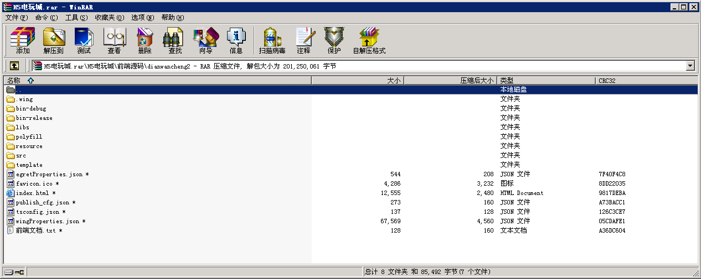Viewport: 701px width, 279px height.
Task: Open the 查找 (Find) binoculars tool
Action: tap(175, 40)
